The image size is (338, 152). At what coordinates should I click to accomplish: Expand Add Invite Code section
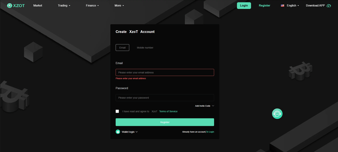204,106
